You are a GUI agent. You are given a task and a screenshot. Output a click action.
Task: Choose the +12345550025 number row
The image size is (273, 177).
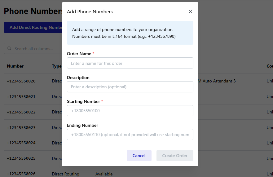coord(21,158)
